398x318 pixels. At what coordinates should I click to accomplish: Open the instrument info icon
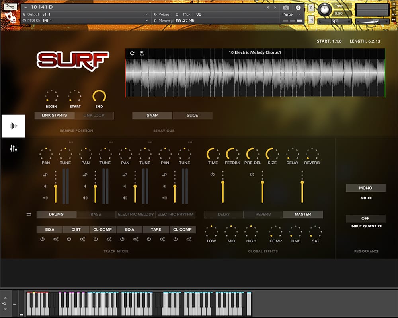click(x=298, y=7)
